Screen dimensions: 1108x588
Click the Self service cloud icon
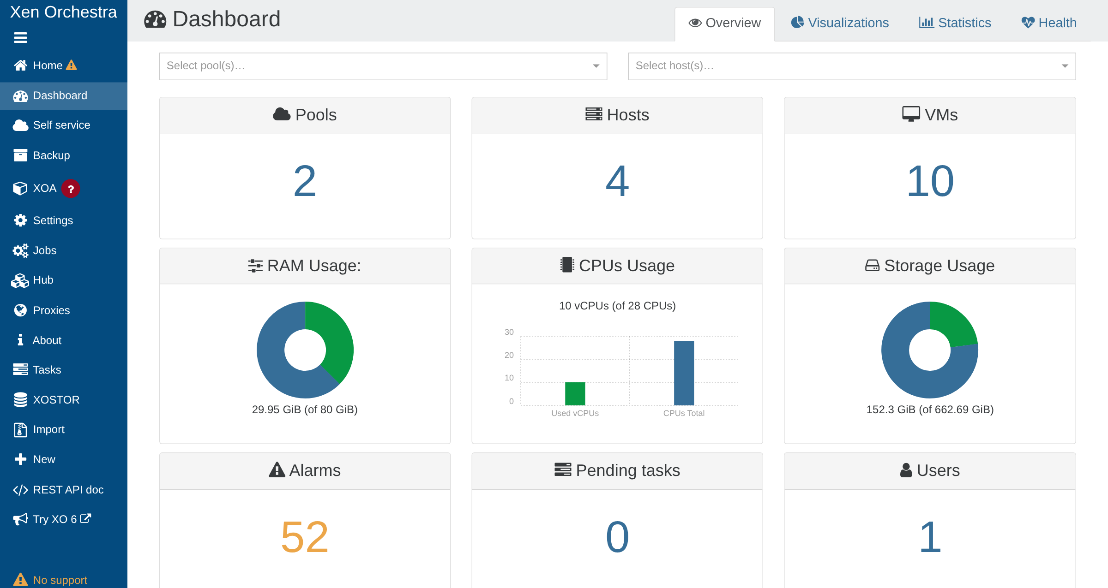click(20, 125)
